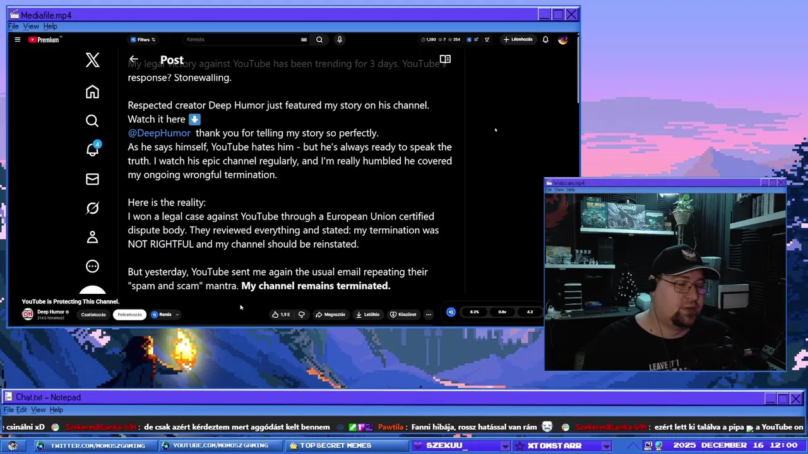Go to X Home icon
This screenshot has height=454, width=808.
(92, 92)
